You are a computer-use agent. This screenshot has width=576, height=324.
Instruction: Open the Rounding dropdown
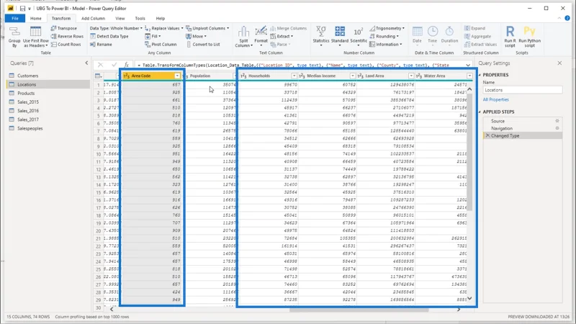384,37
